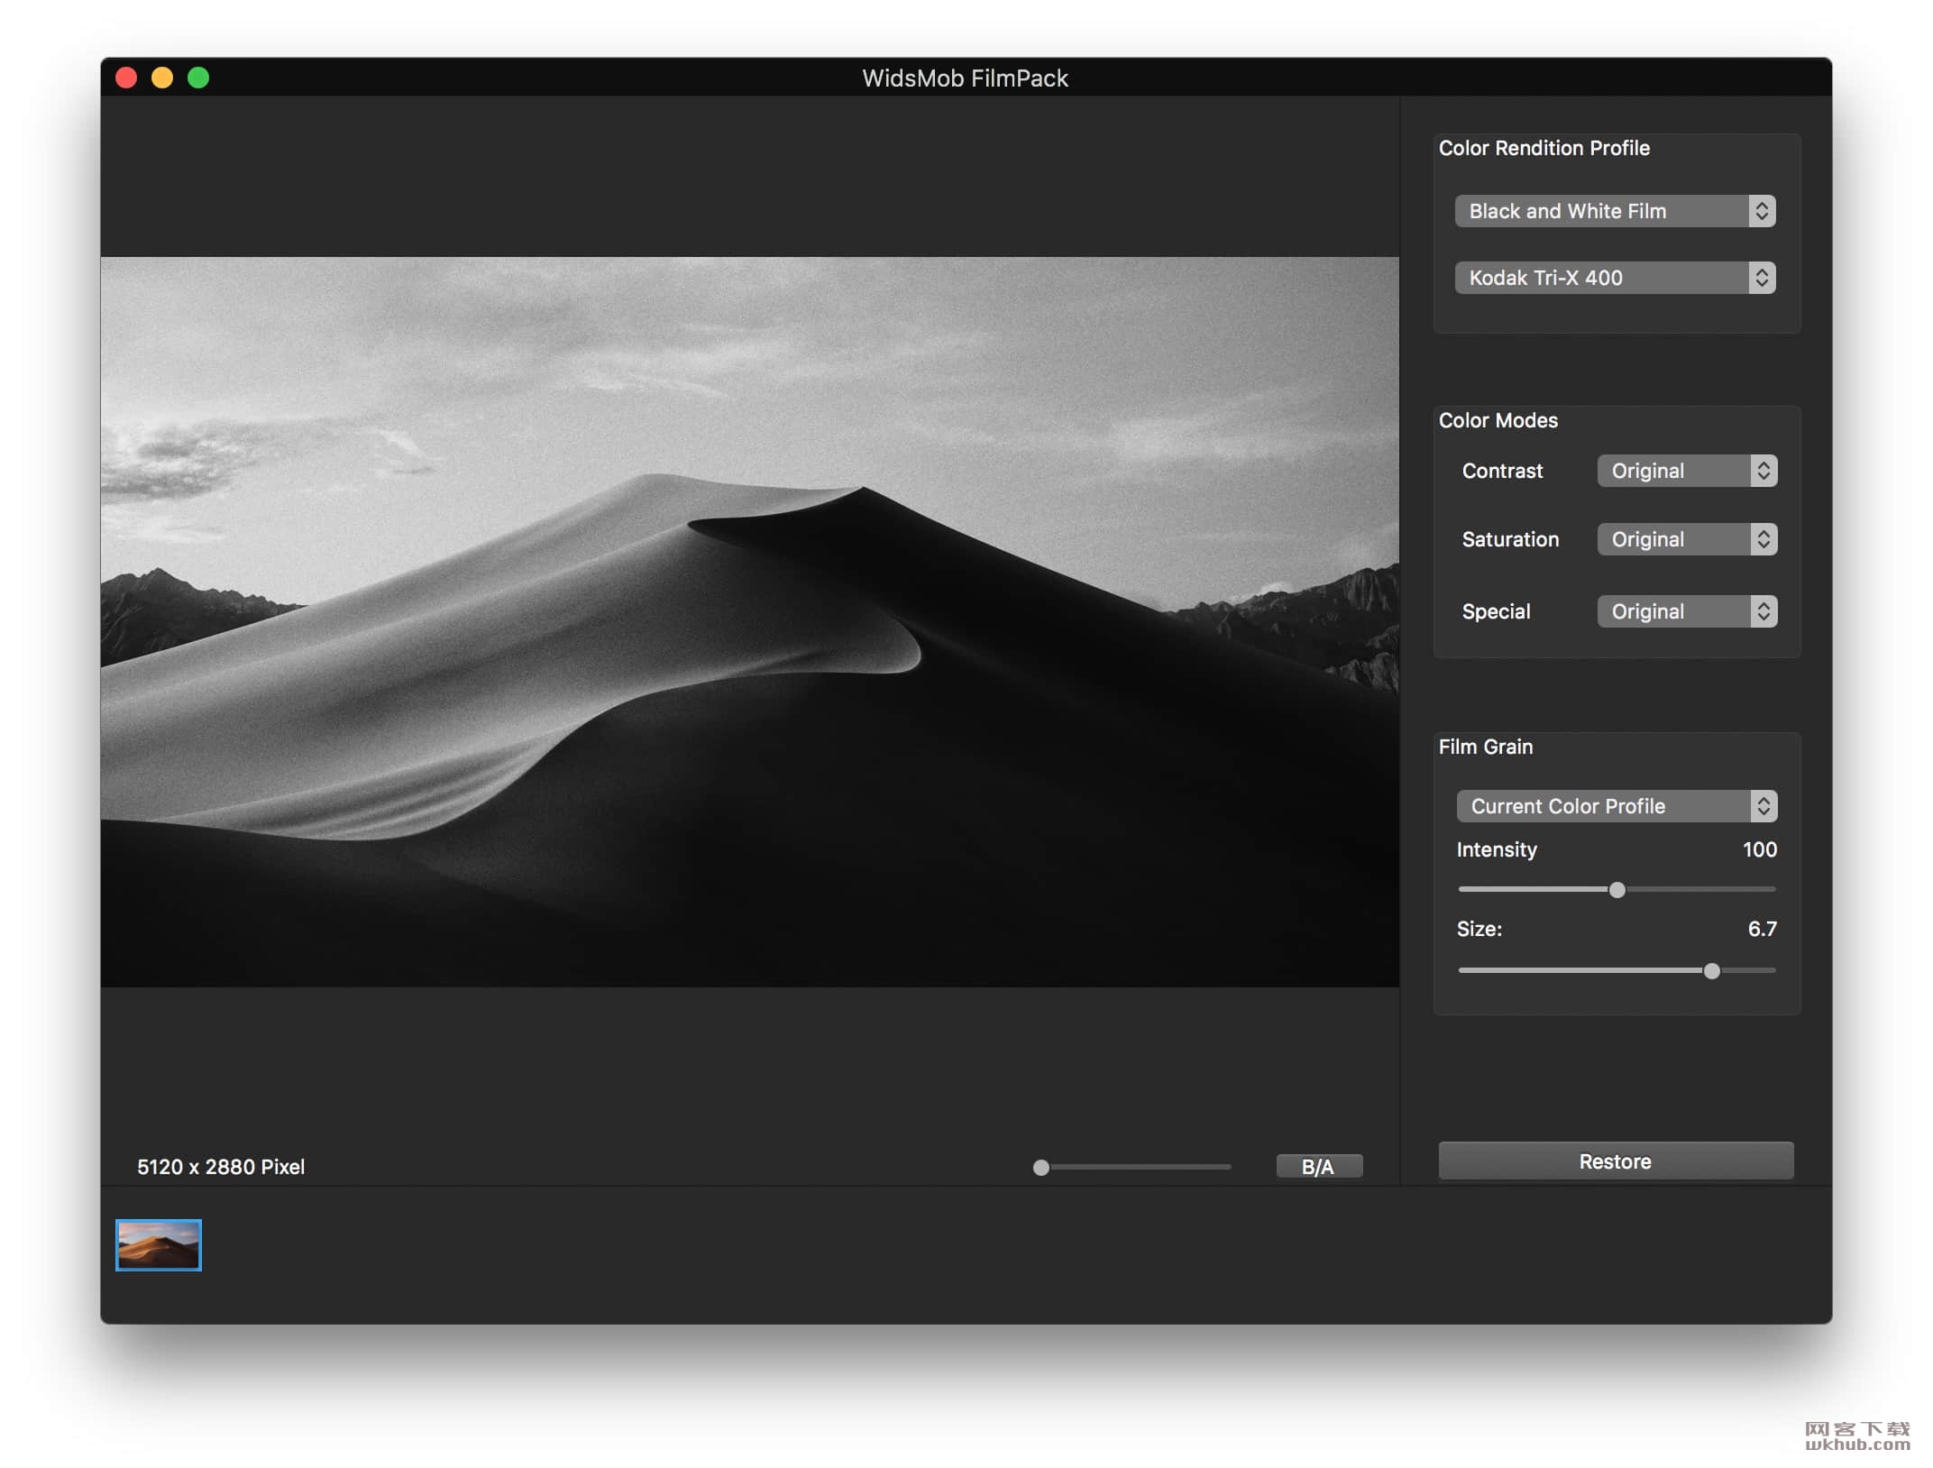The height and width of the screenshot is (1468, 1933).
Task: Click the Restore button
Action: point(1616,1161)
